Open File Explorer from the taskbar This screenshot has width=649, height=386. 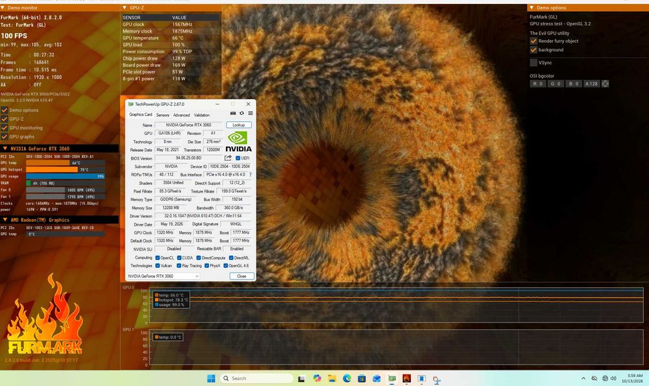tap(332, 378)
